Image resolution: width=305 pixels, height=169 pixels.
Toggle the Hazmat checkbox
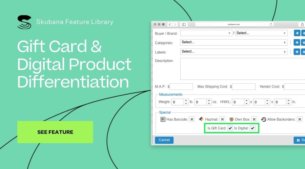pos(222,119)
